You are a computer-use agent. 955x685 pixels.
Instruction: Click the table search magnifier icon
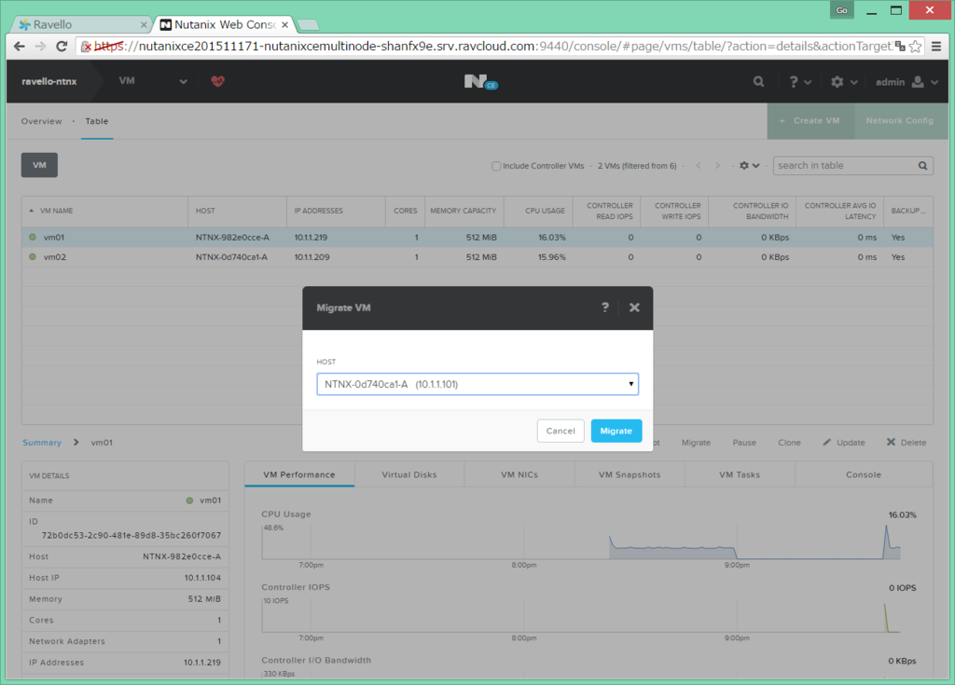922,166
